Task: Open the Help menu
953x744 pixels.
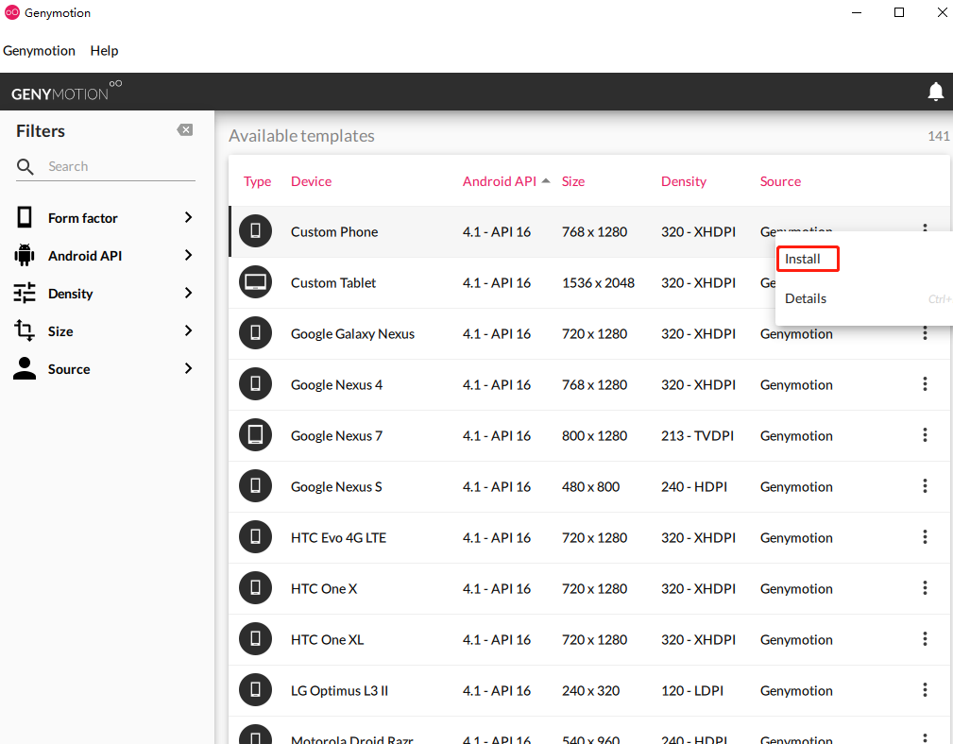Action: (104, 51)
